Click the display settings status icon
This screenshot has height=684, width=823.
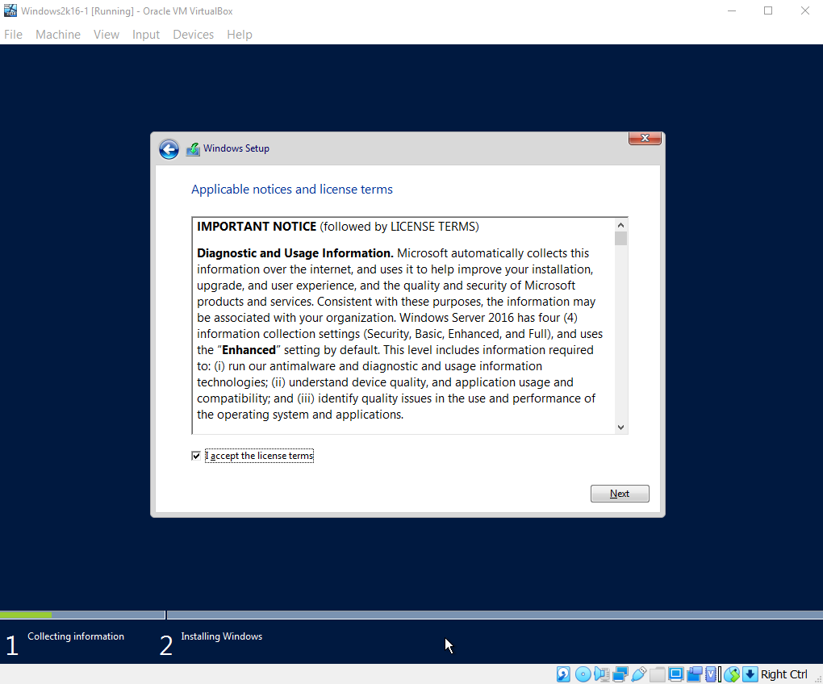676,674
